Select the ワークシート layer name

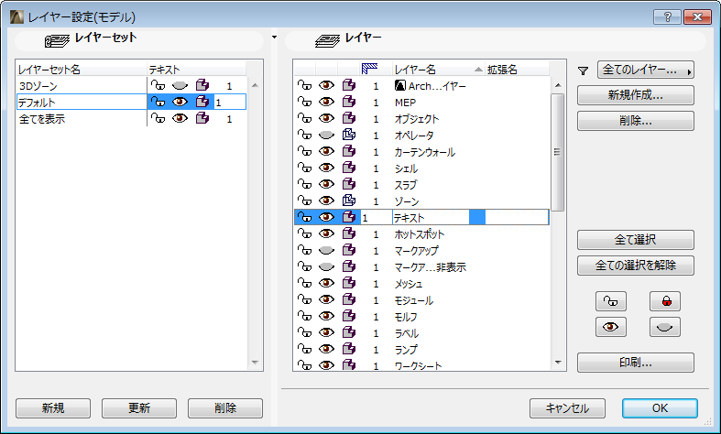[418, 365]
